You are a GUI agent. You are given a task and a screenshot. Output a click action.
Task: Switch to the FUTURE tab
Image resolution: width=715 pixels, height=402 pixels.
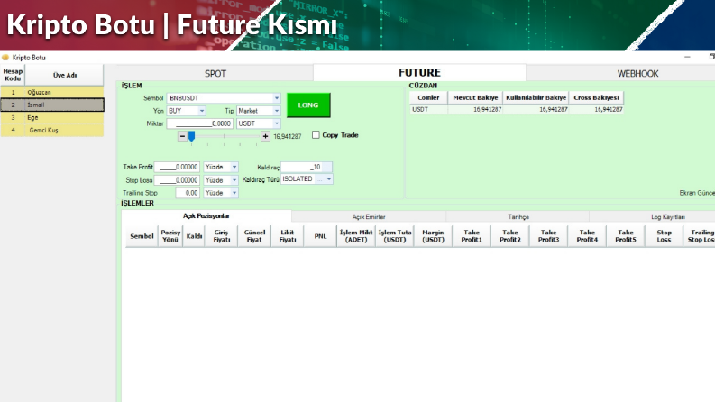coord(419,72)
